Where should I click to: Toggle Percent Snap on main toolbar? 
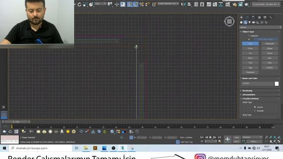(141, 4)
